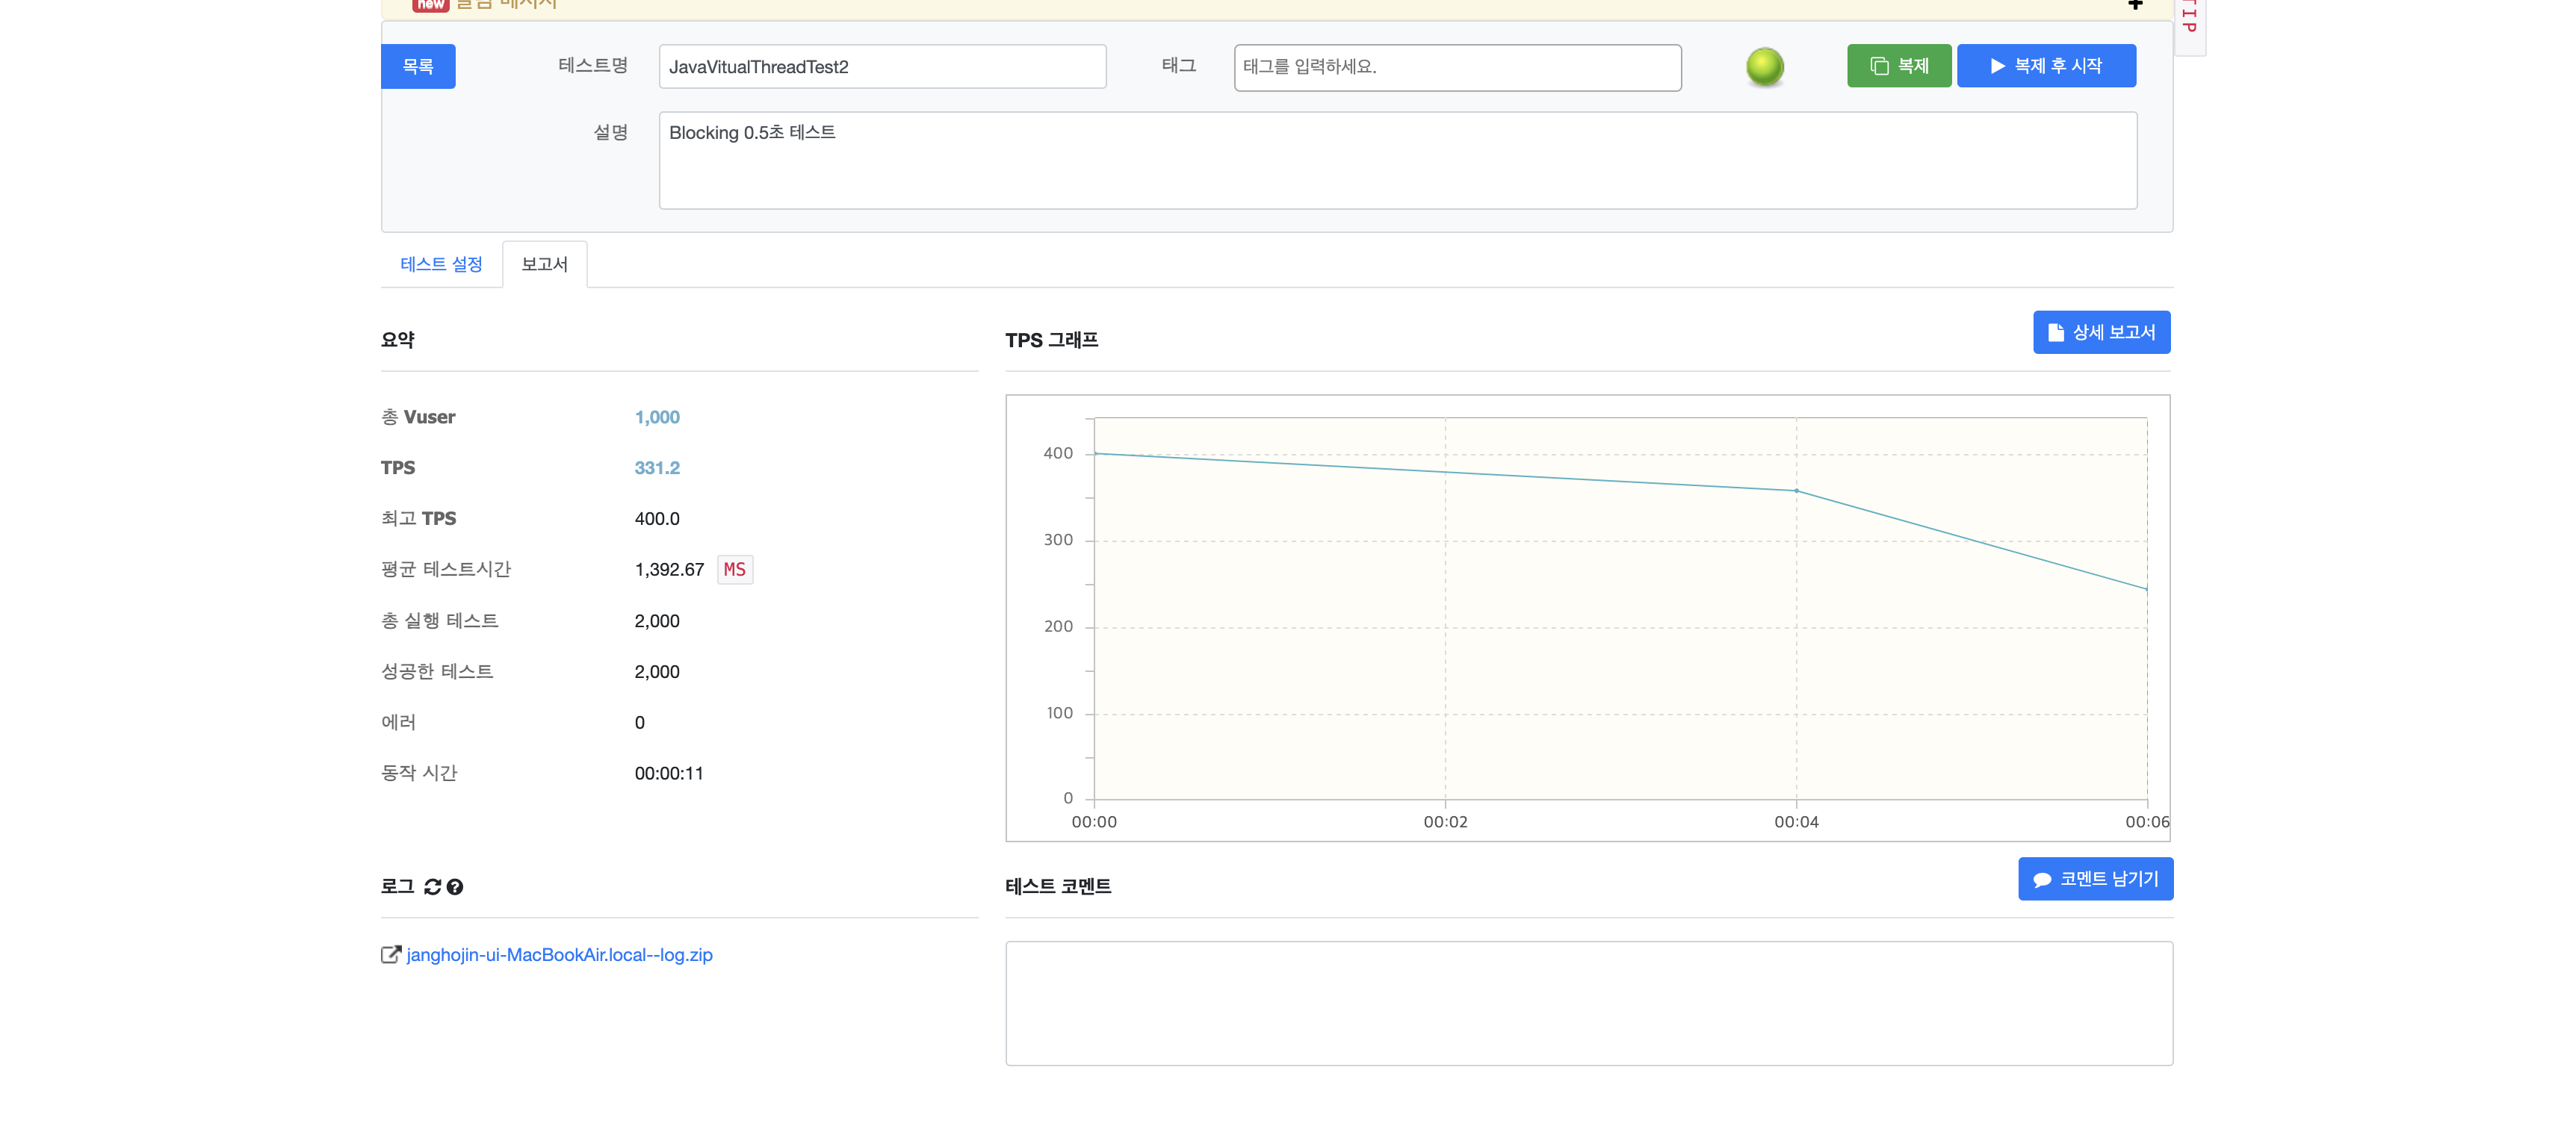This screenshot has width=2555, height=1129.
Task: Click the 'new' badge on the announcement
Action: [430, 5]
